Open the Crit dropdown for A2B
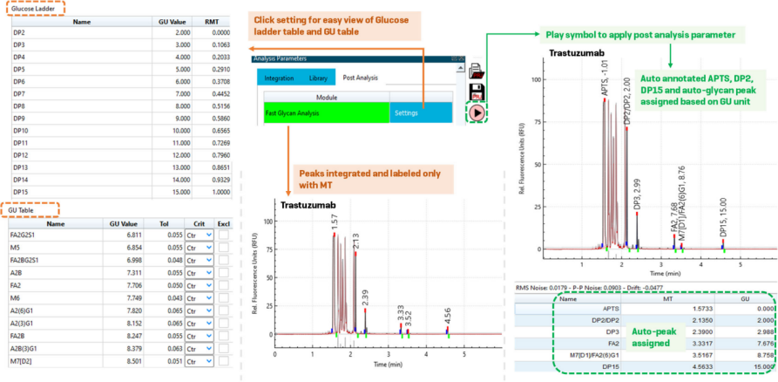The image size is (778, 382). point(200,272)
